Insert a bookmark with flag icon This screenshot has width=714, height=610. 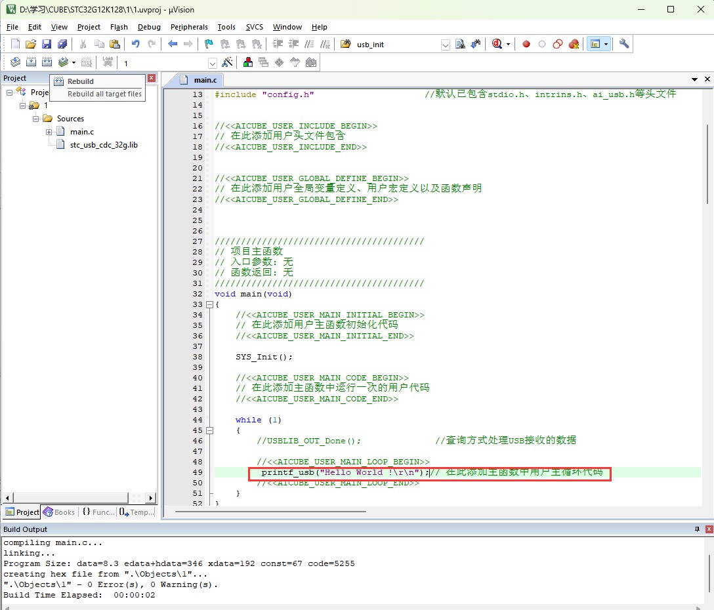tap(209, 44)
